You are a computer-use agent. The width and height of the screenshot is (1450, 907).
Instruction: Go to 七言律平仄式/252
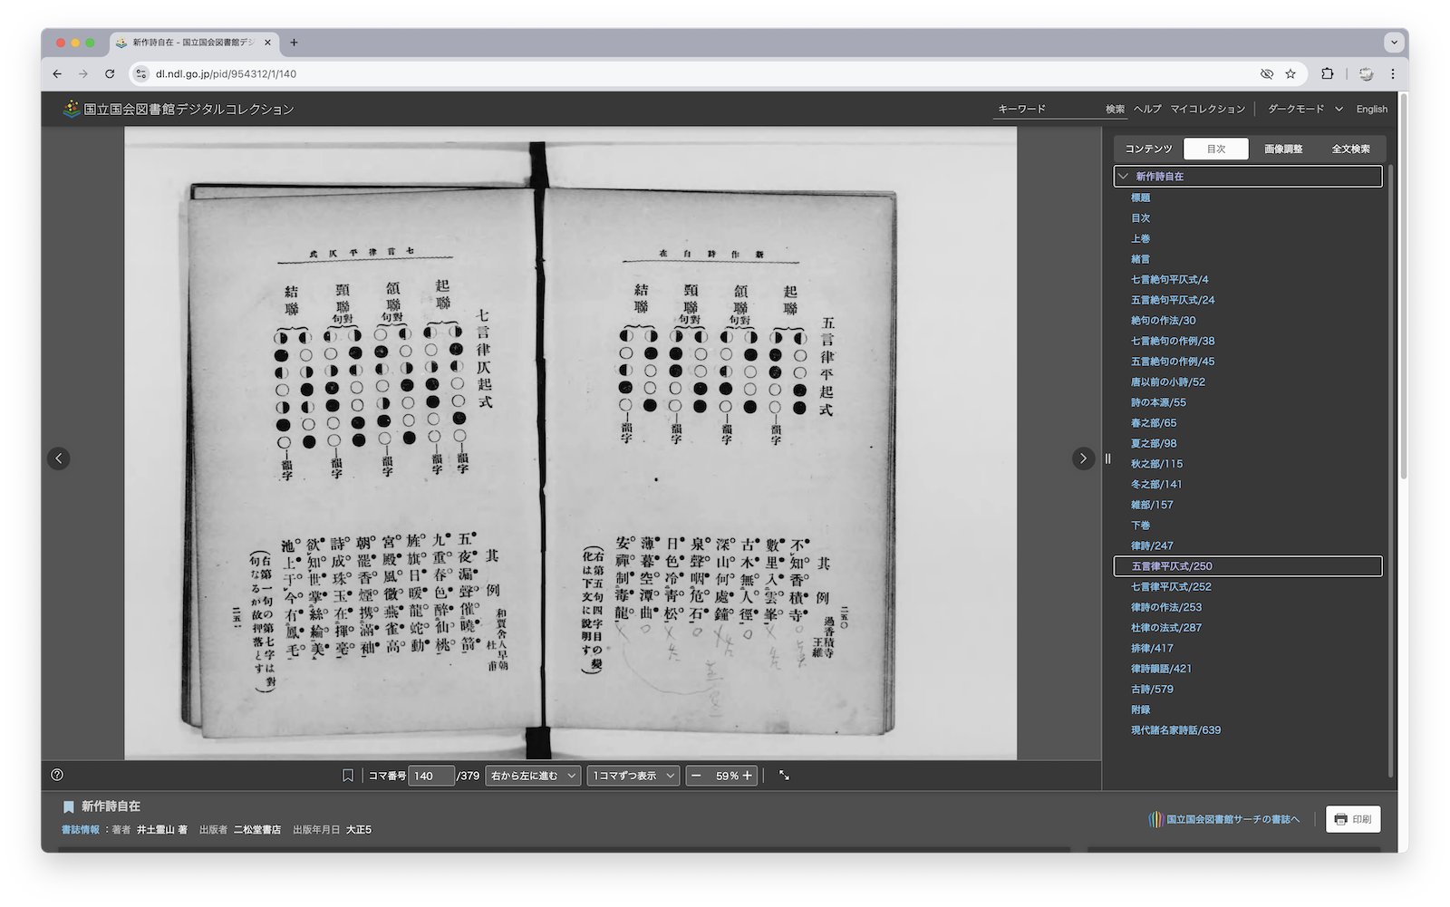(1171, 586)
